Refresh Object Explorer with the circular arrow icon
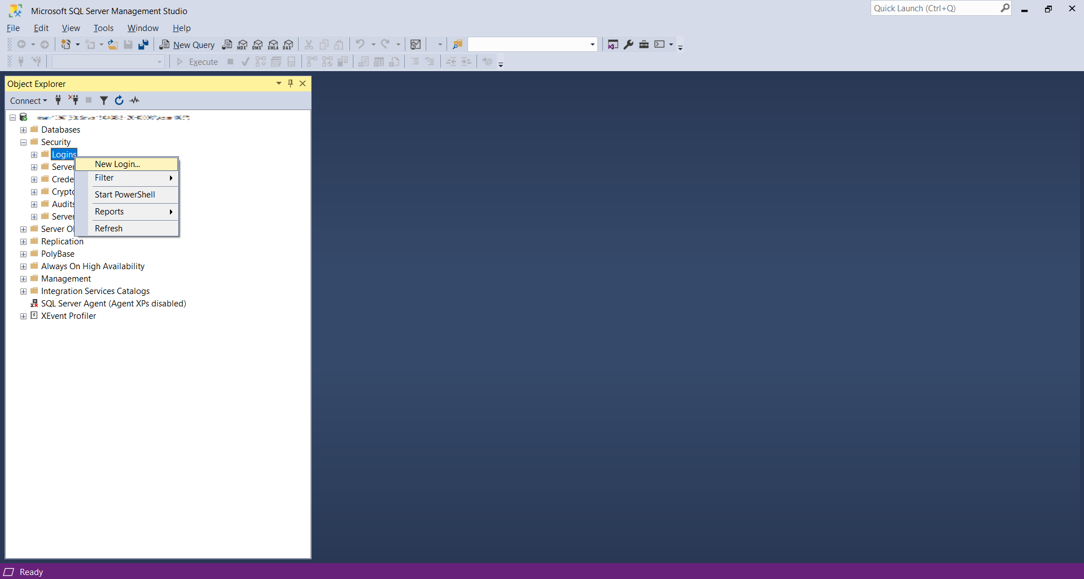Viewport: 1084px width, 579px height. coord(119,100)
